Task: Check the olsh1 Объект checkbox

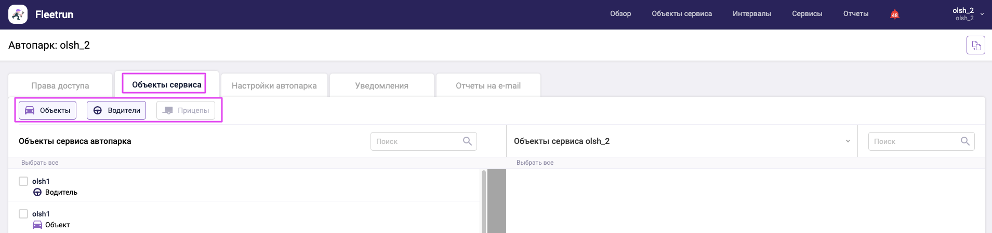Action: click(x=23, y=214)
